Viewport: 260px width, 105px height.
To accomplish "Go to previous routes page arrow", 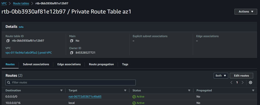I will [x=232, y=82].
